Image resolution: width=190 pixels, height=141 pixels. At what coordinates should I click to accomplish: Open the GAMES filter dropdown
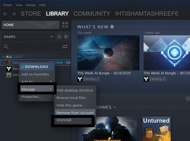click(x=28, y=37)
